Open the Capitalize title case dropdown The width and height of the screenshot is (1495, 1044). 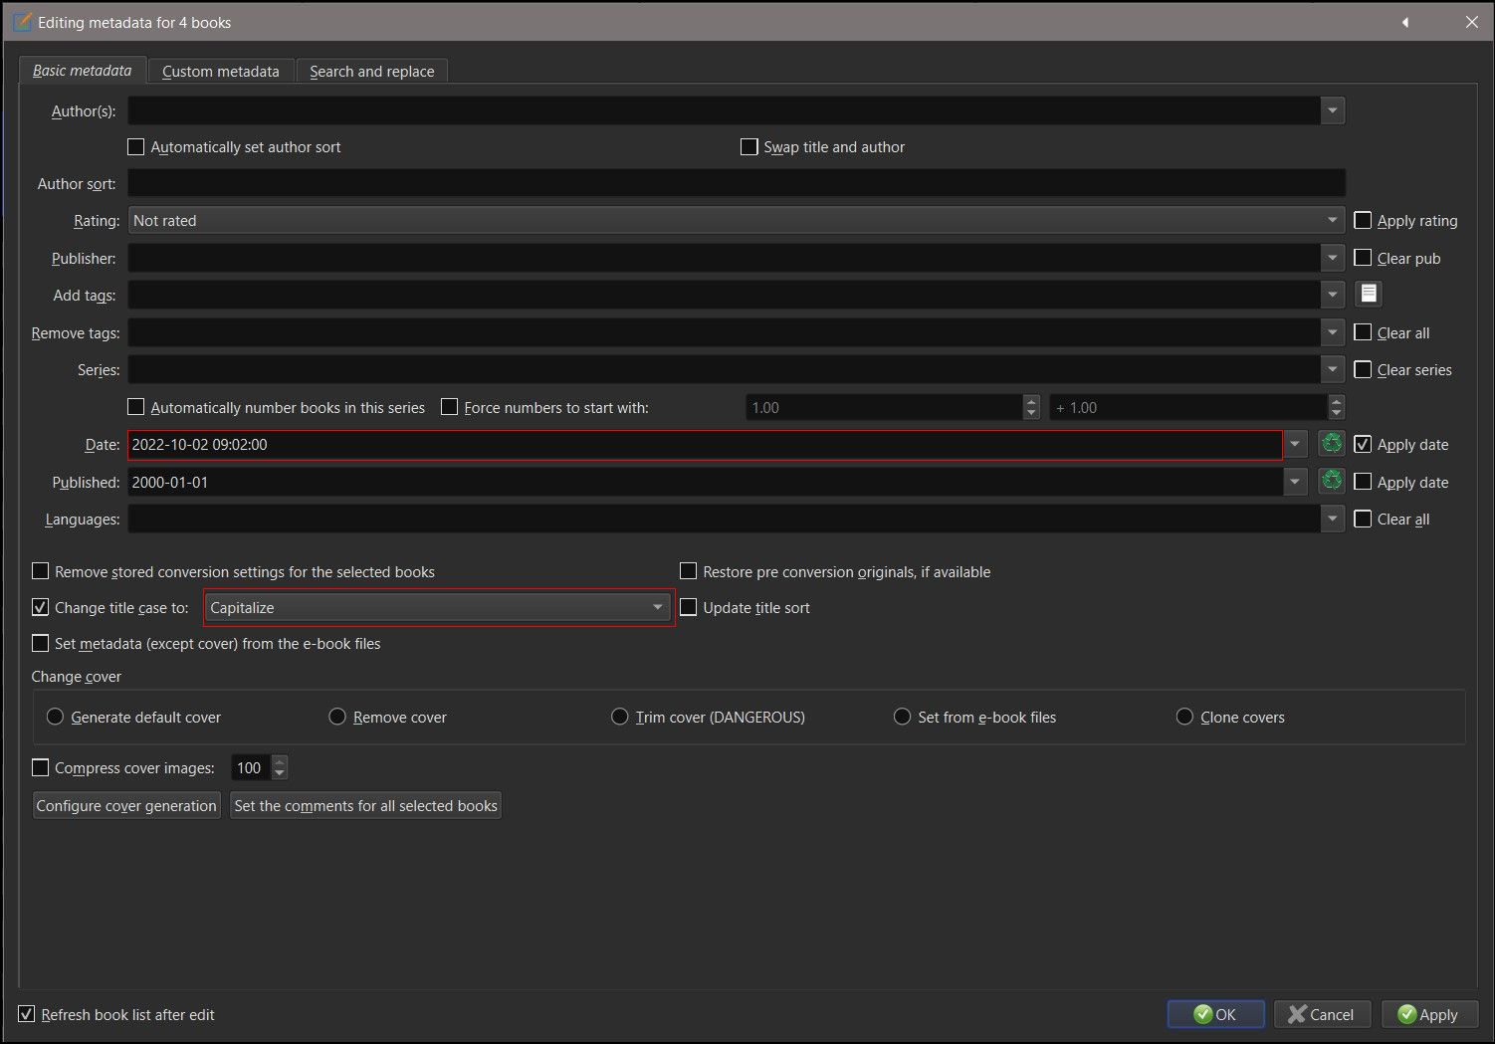439,607
